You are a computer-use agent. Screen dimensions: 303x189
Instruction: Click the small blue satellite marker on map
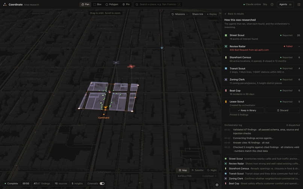pyautogui.click(x=162, y=48)
